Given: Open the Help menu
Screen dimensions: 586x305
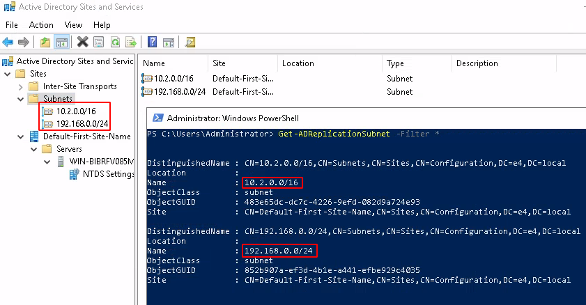Looking at the screenshot, I should [102, 25].
